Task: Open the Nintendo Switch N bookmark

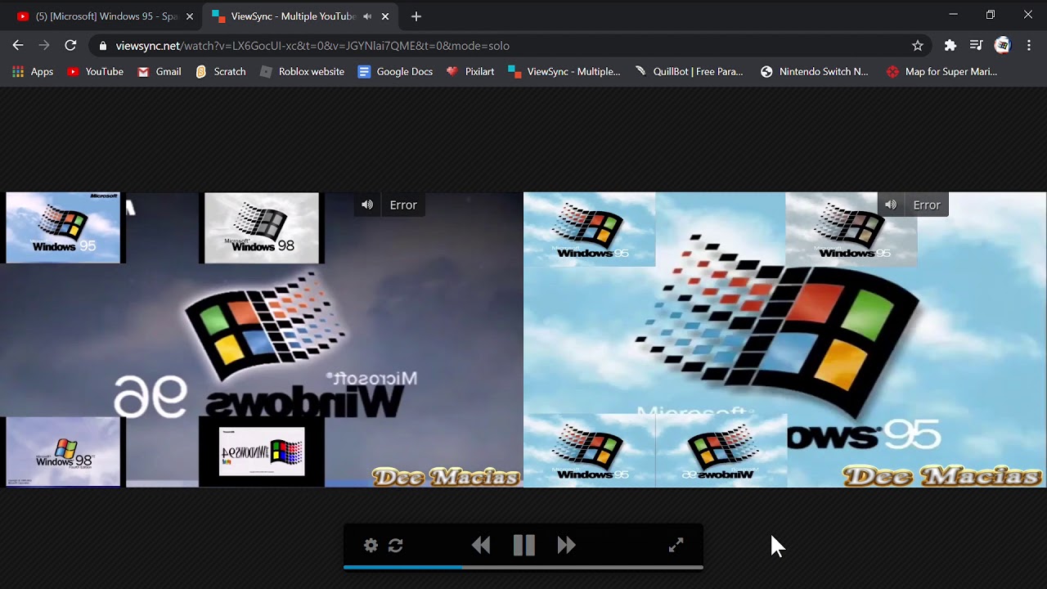Action: pos(815,72)
